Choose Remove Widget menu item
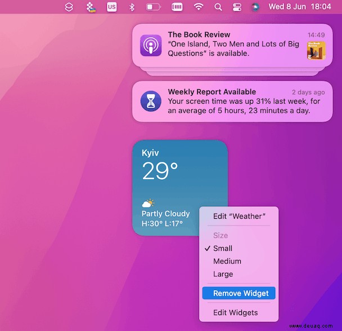The width and height of the screenshot is (342, 331). (x=239, y=293)
